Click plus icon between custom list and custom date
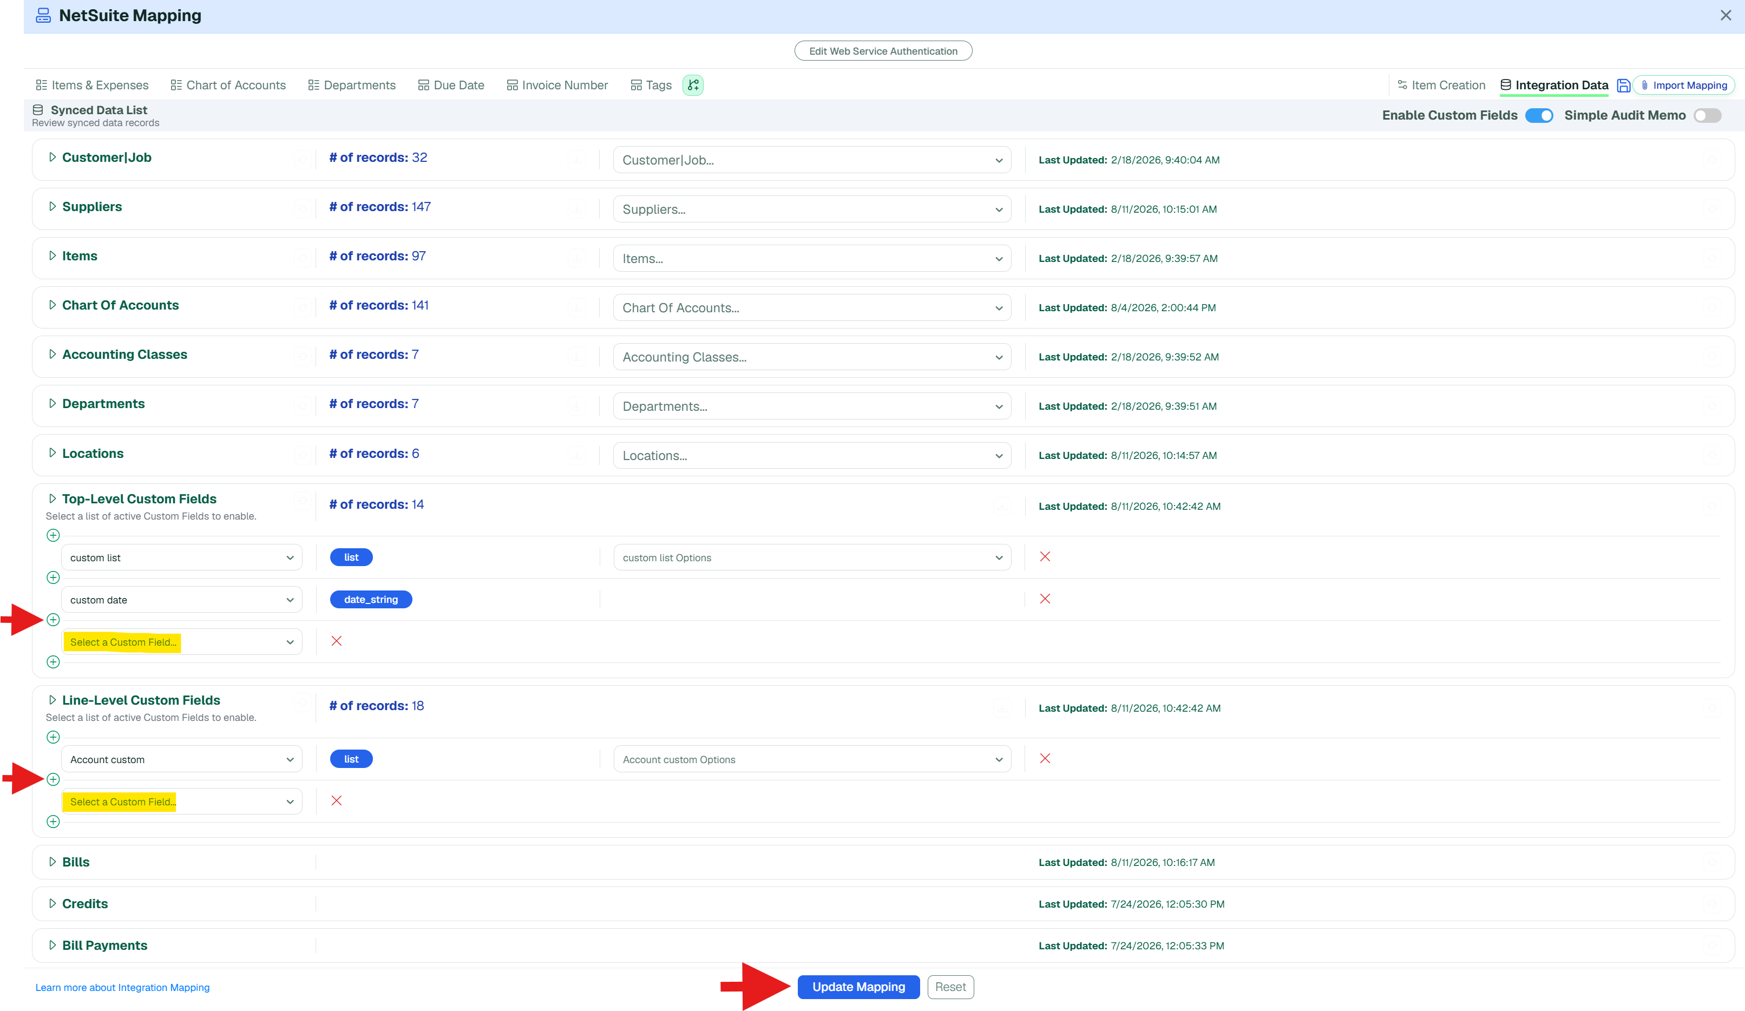Viewport: 1745px width, 1011px height. [54, 577]
